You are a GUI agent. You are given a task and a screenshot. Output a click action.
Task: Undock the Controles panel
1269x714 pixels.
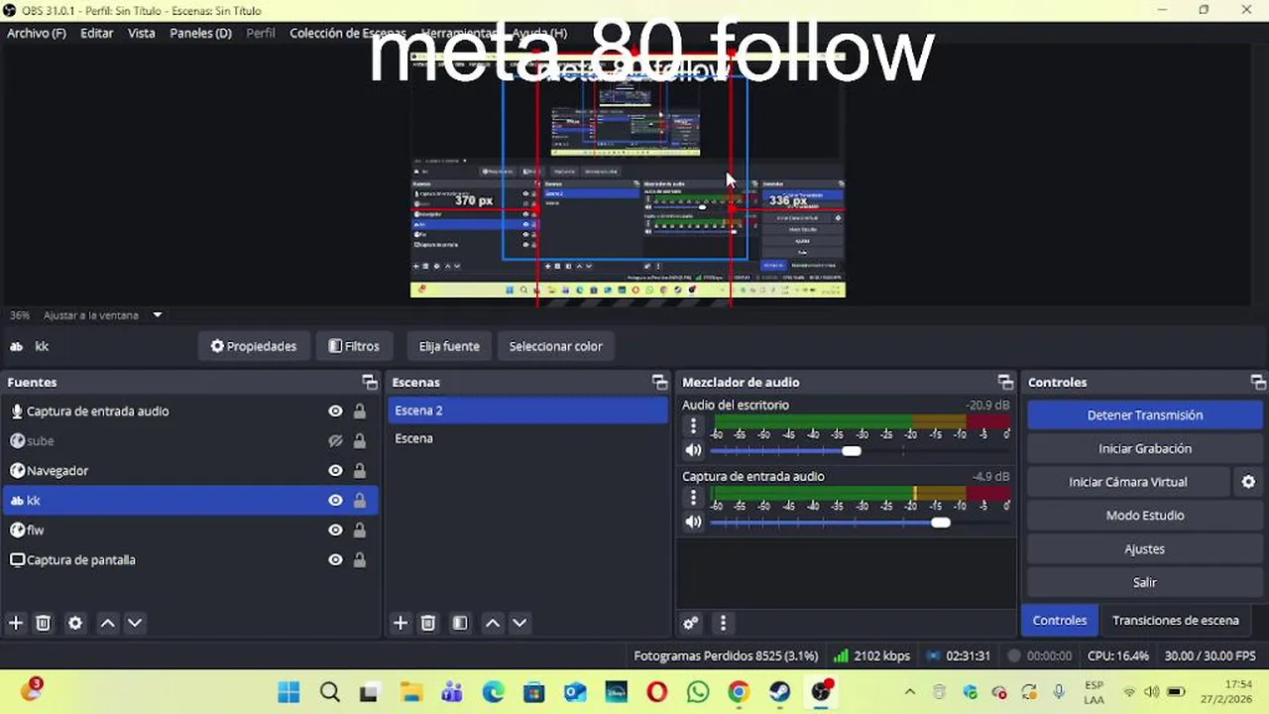tap(1258, 382)
